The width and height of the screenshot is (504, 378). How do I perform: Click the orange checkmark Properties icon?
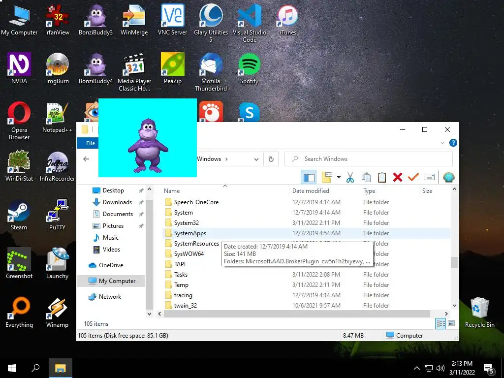coord(413,177)
